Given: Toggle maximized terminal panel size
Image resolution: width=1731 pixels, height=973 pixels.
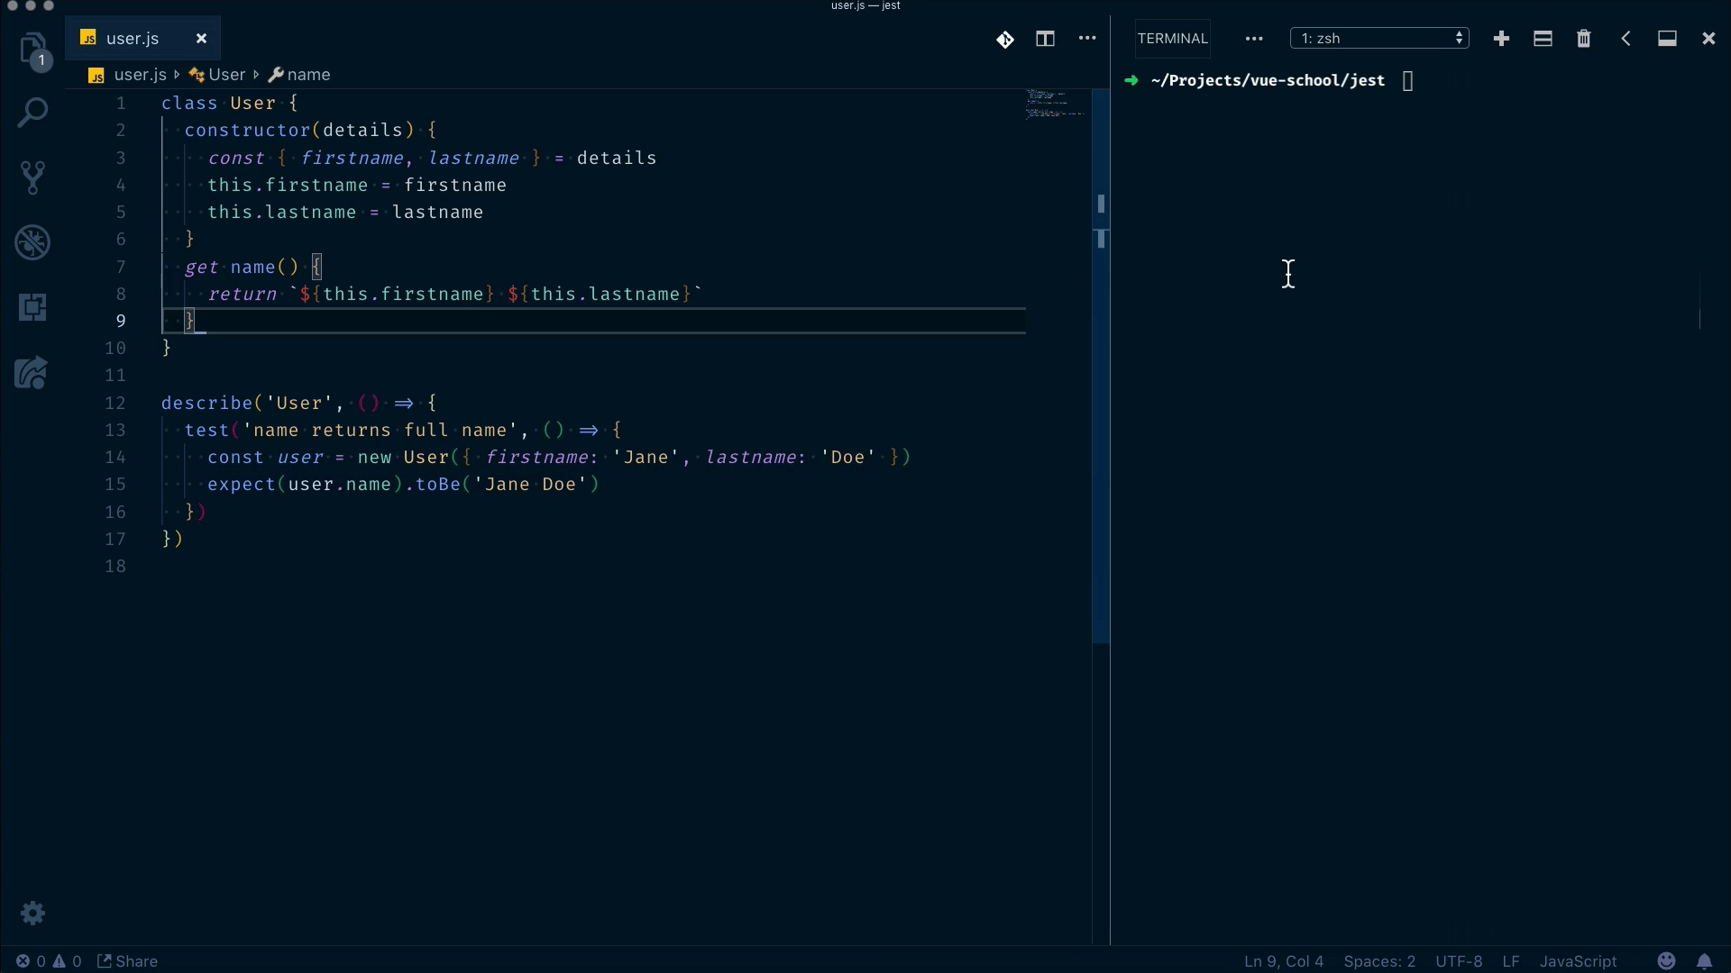Looking at the screenshot, I should [x=1667, y=39].
